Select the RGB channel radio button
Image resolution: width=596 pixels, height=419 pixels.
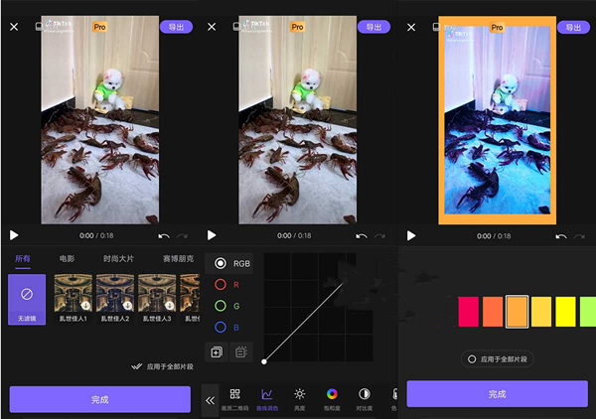pos(221,263)
